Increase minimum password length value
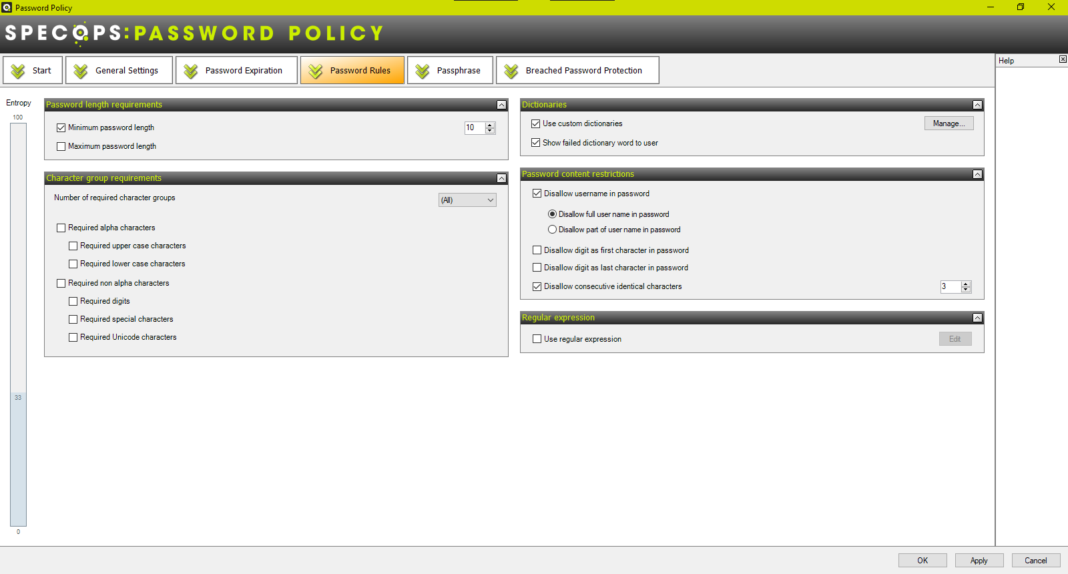 point(490,125)
